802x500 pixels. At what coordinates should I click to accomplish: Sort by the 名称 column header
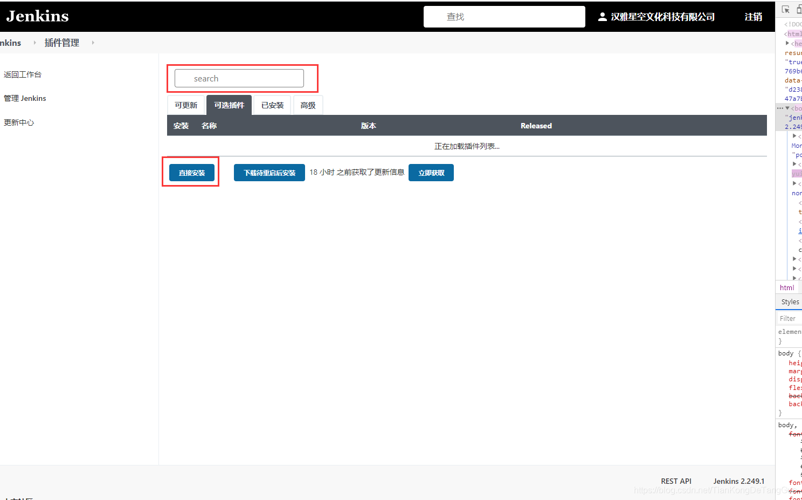[209, 126]
